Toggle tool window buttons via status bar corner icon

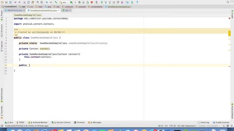click(x=2, y=126)
